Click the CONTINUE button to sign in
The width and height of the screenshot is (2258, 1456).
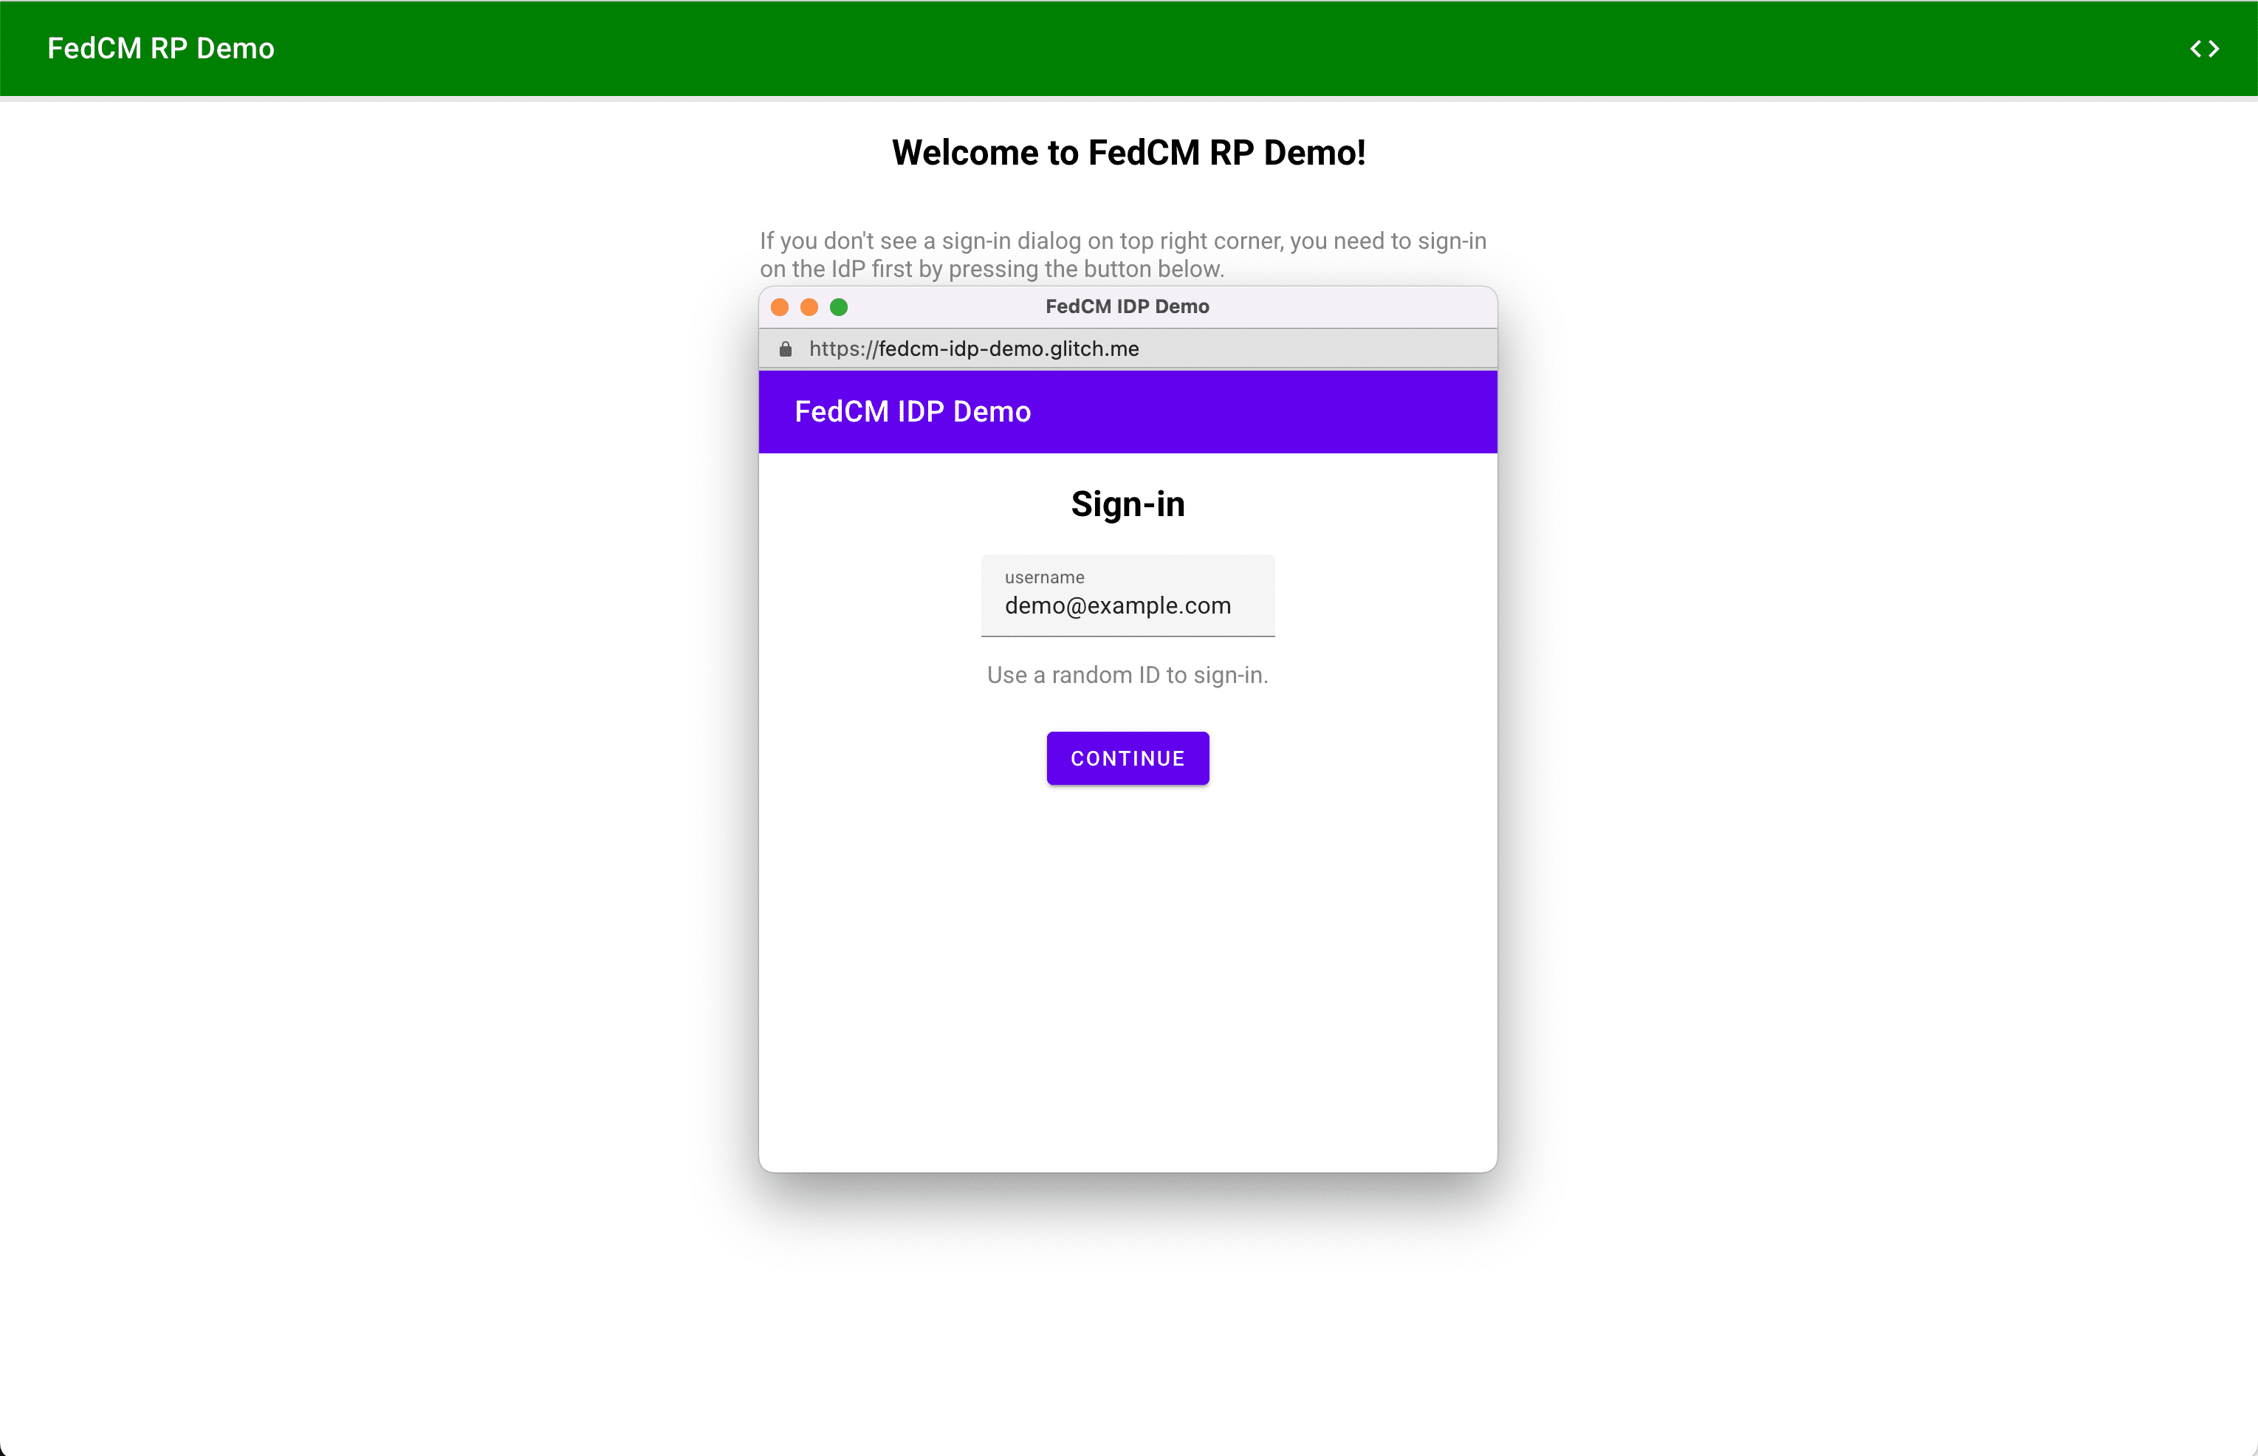pyautogui.click(x=1128, y=757)
